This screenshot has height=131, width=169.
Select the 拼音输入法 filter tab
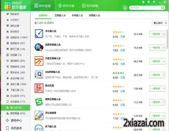pyautogui.click(x=94, y=15)
